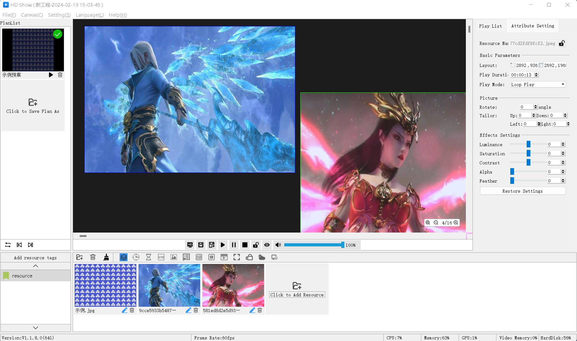The width and height of the screenshot is (577, 341).
Task: Open the File menu
Action: pos(9,15)
